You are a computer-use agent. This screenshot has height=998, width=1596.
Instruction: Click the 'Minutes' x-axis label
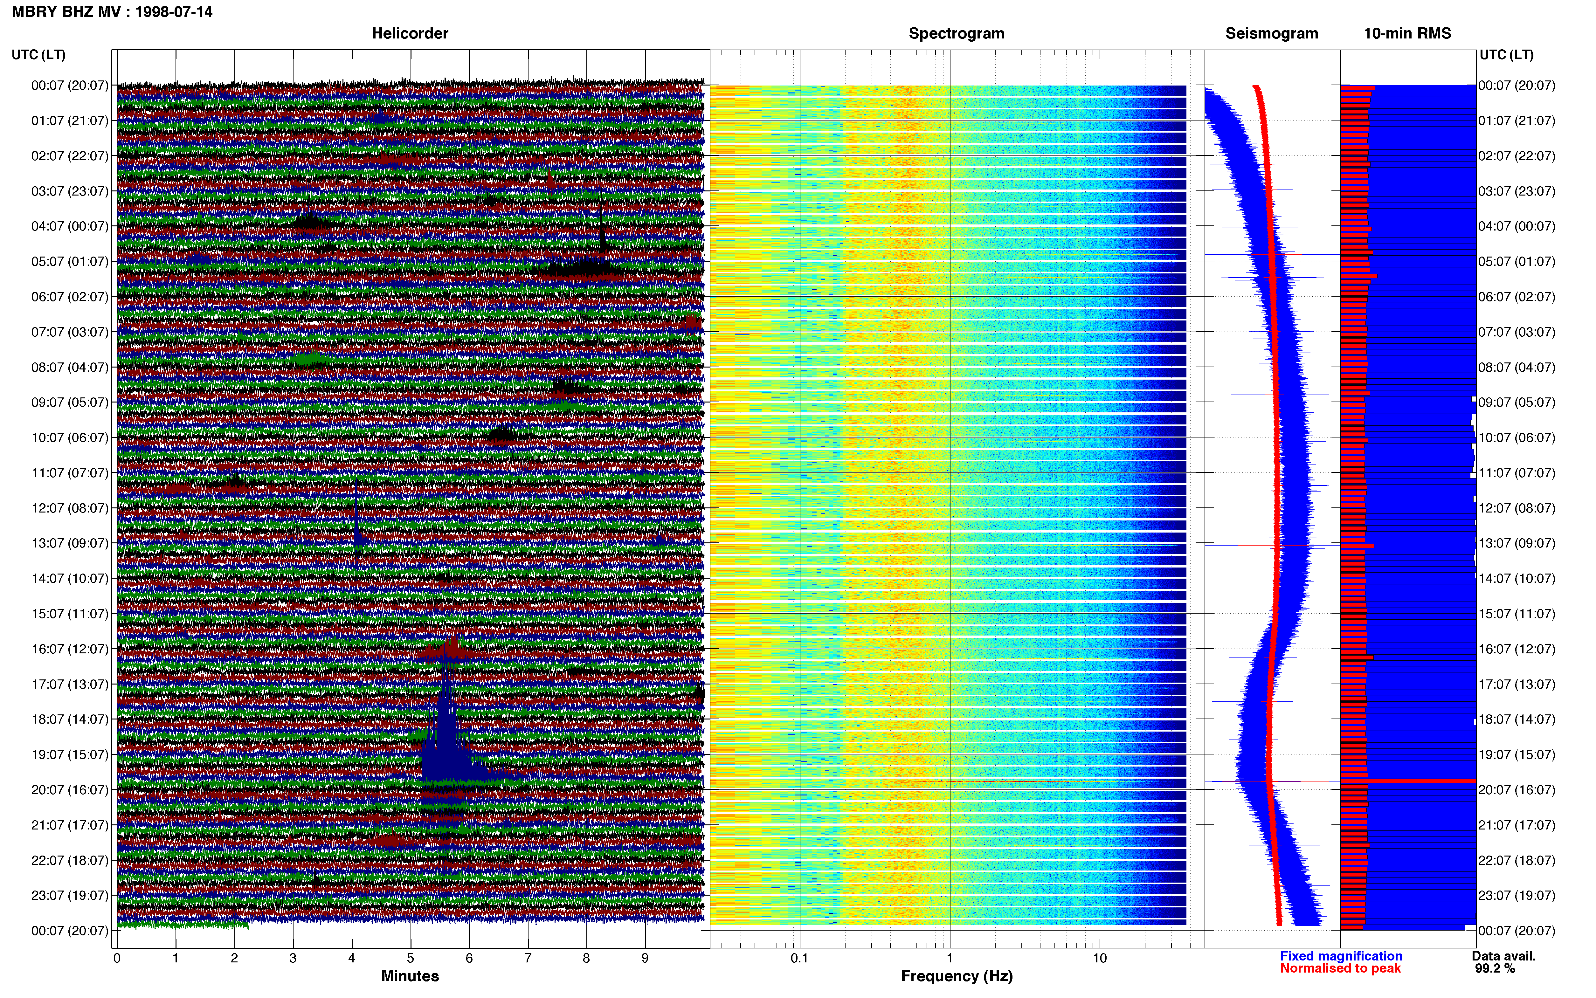[410, 976]
